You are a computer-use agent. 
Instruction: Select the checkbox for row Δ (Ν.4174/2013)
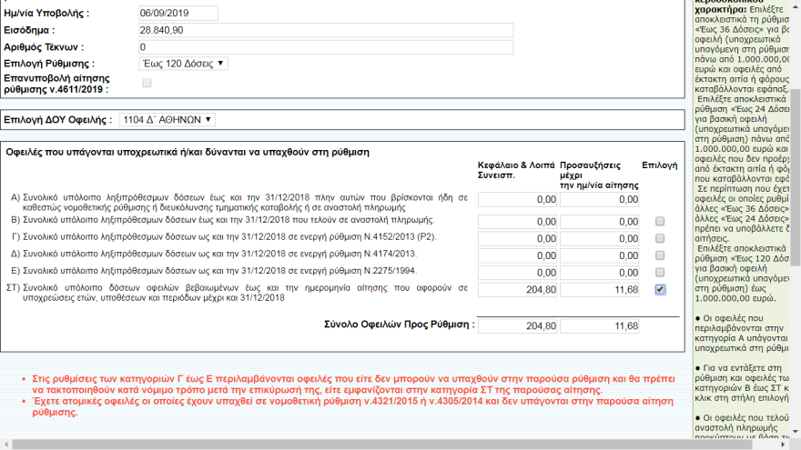point(660,255)
